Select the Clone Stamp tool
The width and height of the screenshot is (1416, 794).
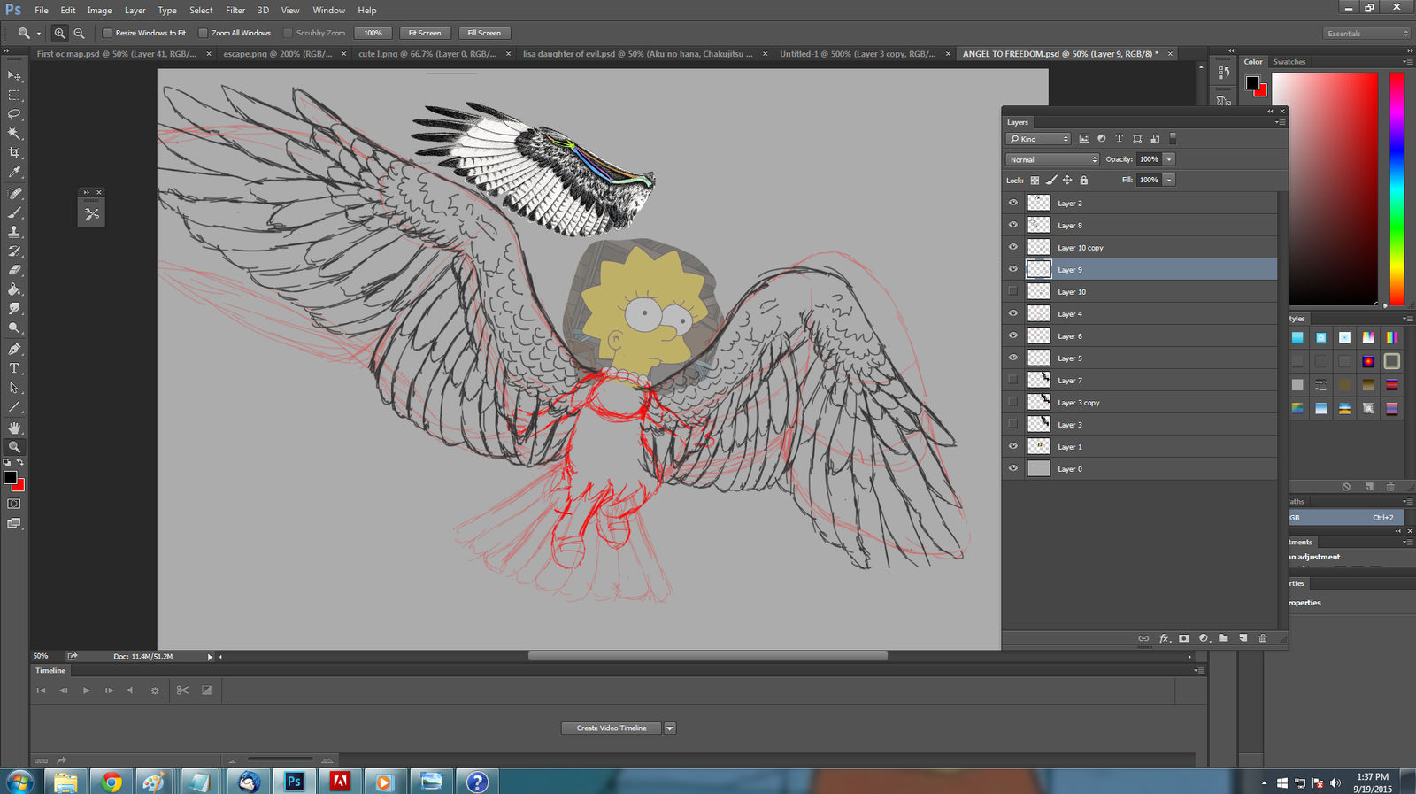tap(14, 232)
